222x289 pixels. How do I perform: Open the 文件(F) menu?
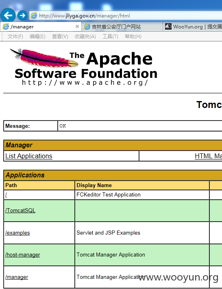pyautogui.click(x=15, y=37)
